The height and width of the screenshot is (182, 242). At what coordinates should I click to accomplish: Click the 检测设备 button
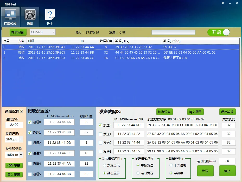[164, 112]
